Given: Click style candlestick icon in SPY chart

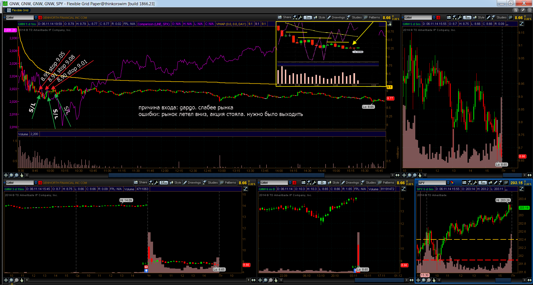Looking at the screenshot, I should pos(490,183).
